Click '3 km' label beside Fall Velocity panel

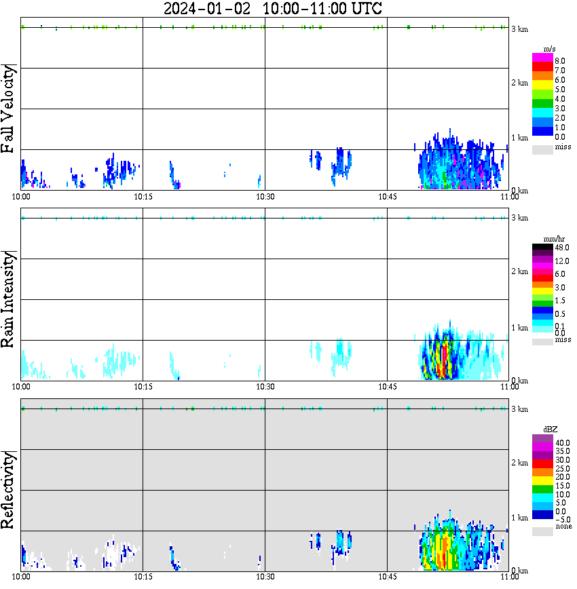519,29
